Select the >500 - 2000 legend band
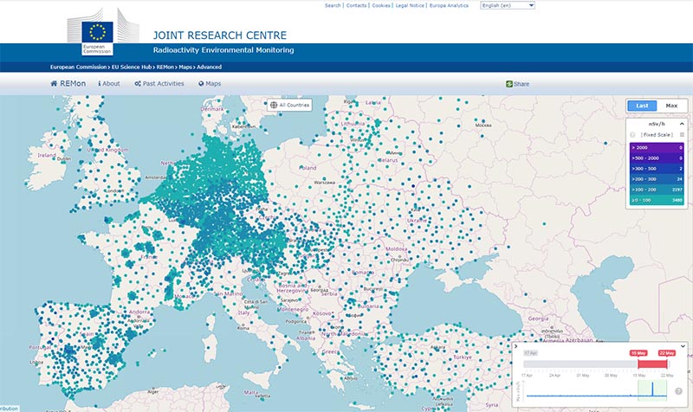The width and height of the screenshot is (693, 412). tap(657, 158)
